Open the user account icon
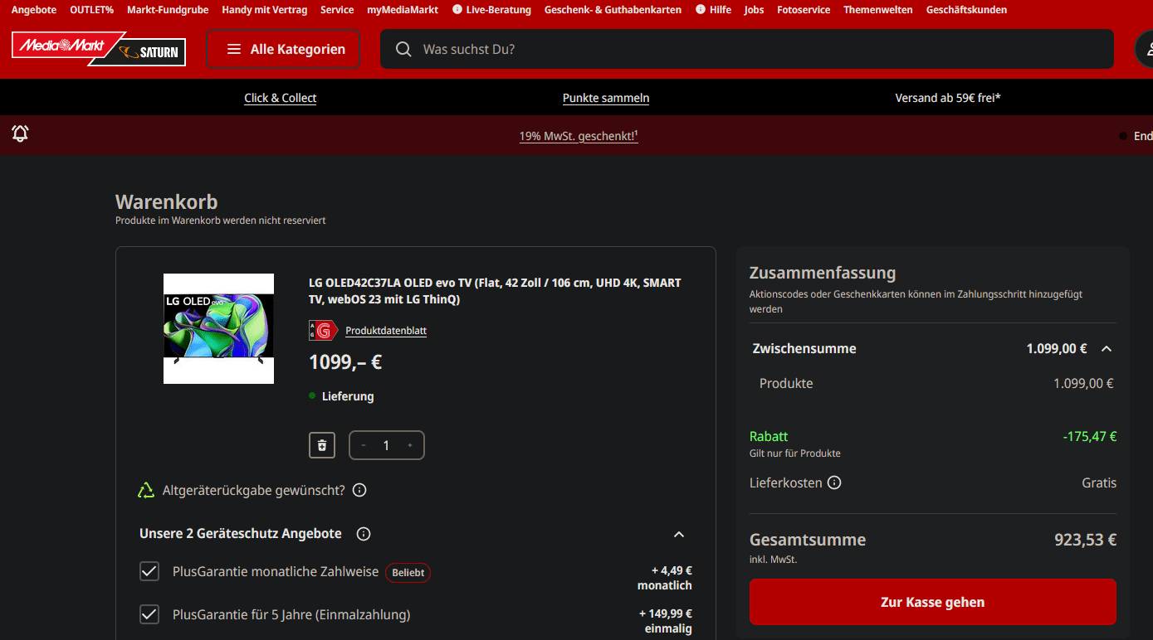Screen dimensions: 1153x640 coord(1145,50)
